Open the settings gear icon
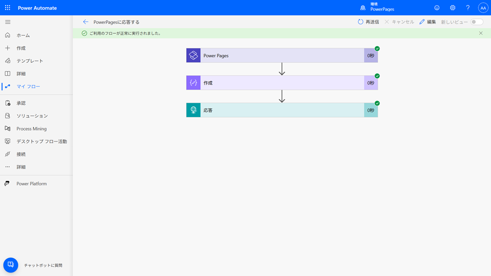The image size is (491, 276). (x=453, y=8)
